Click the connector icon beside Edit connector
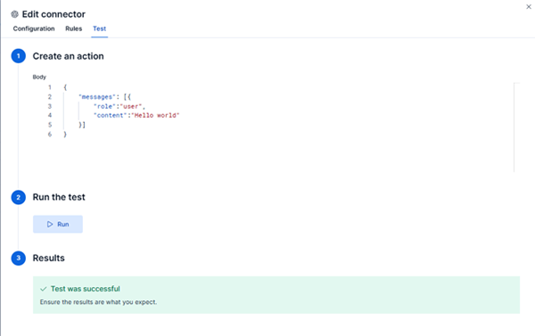This screenshot has width=535, height=336. [x=14, y=14]
